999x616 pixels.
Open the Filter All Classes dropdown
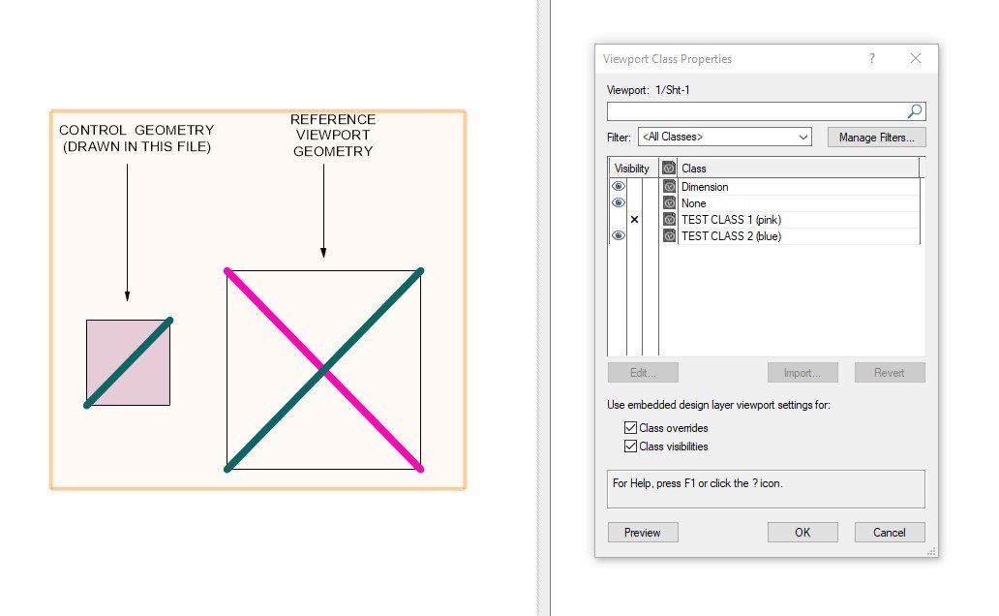pos(724,138)
